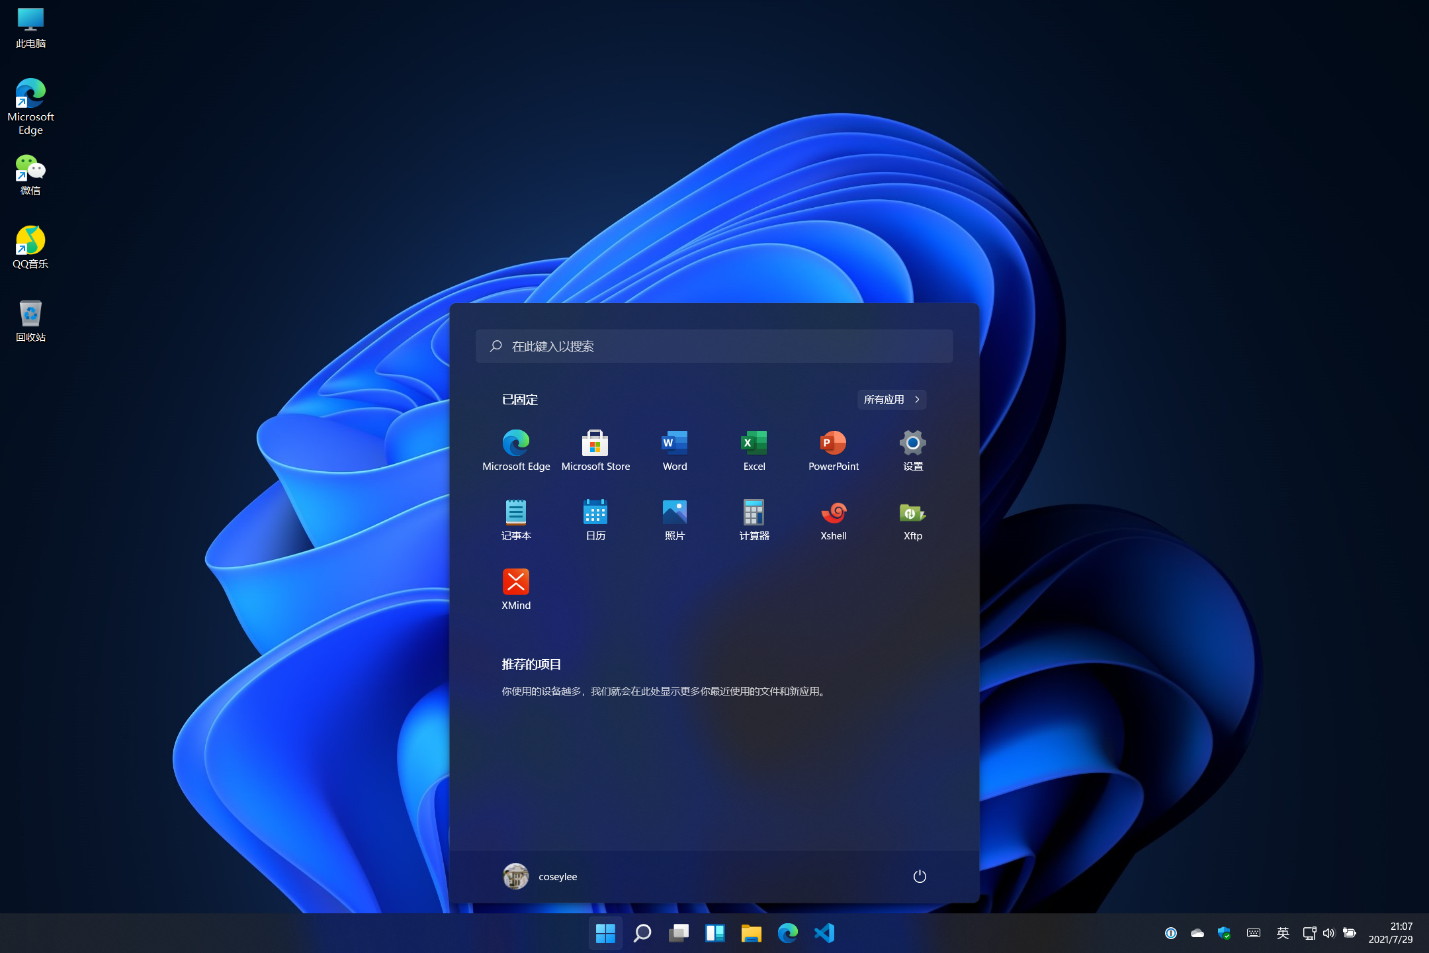1429x953 pixels.
Task: Click the search box 在此键入以搜索
Action: 713,345
